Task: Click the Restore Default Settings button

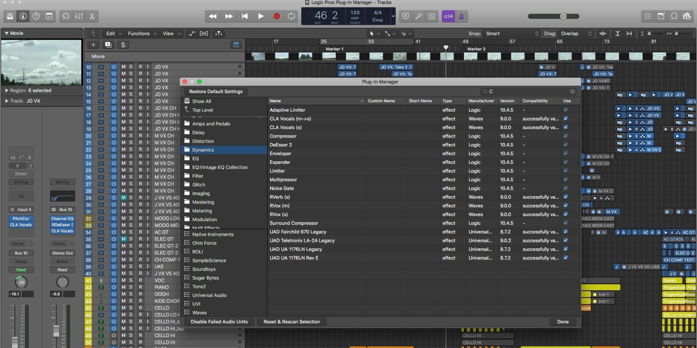Action: coord(216,91)
